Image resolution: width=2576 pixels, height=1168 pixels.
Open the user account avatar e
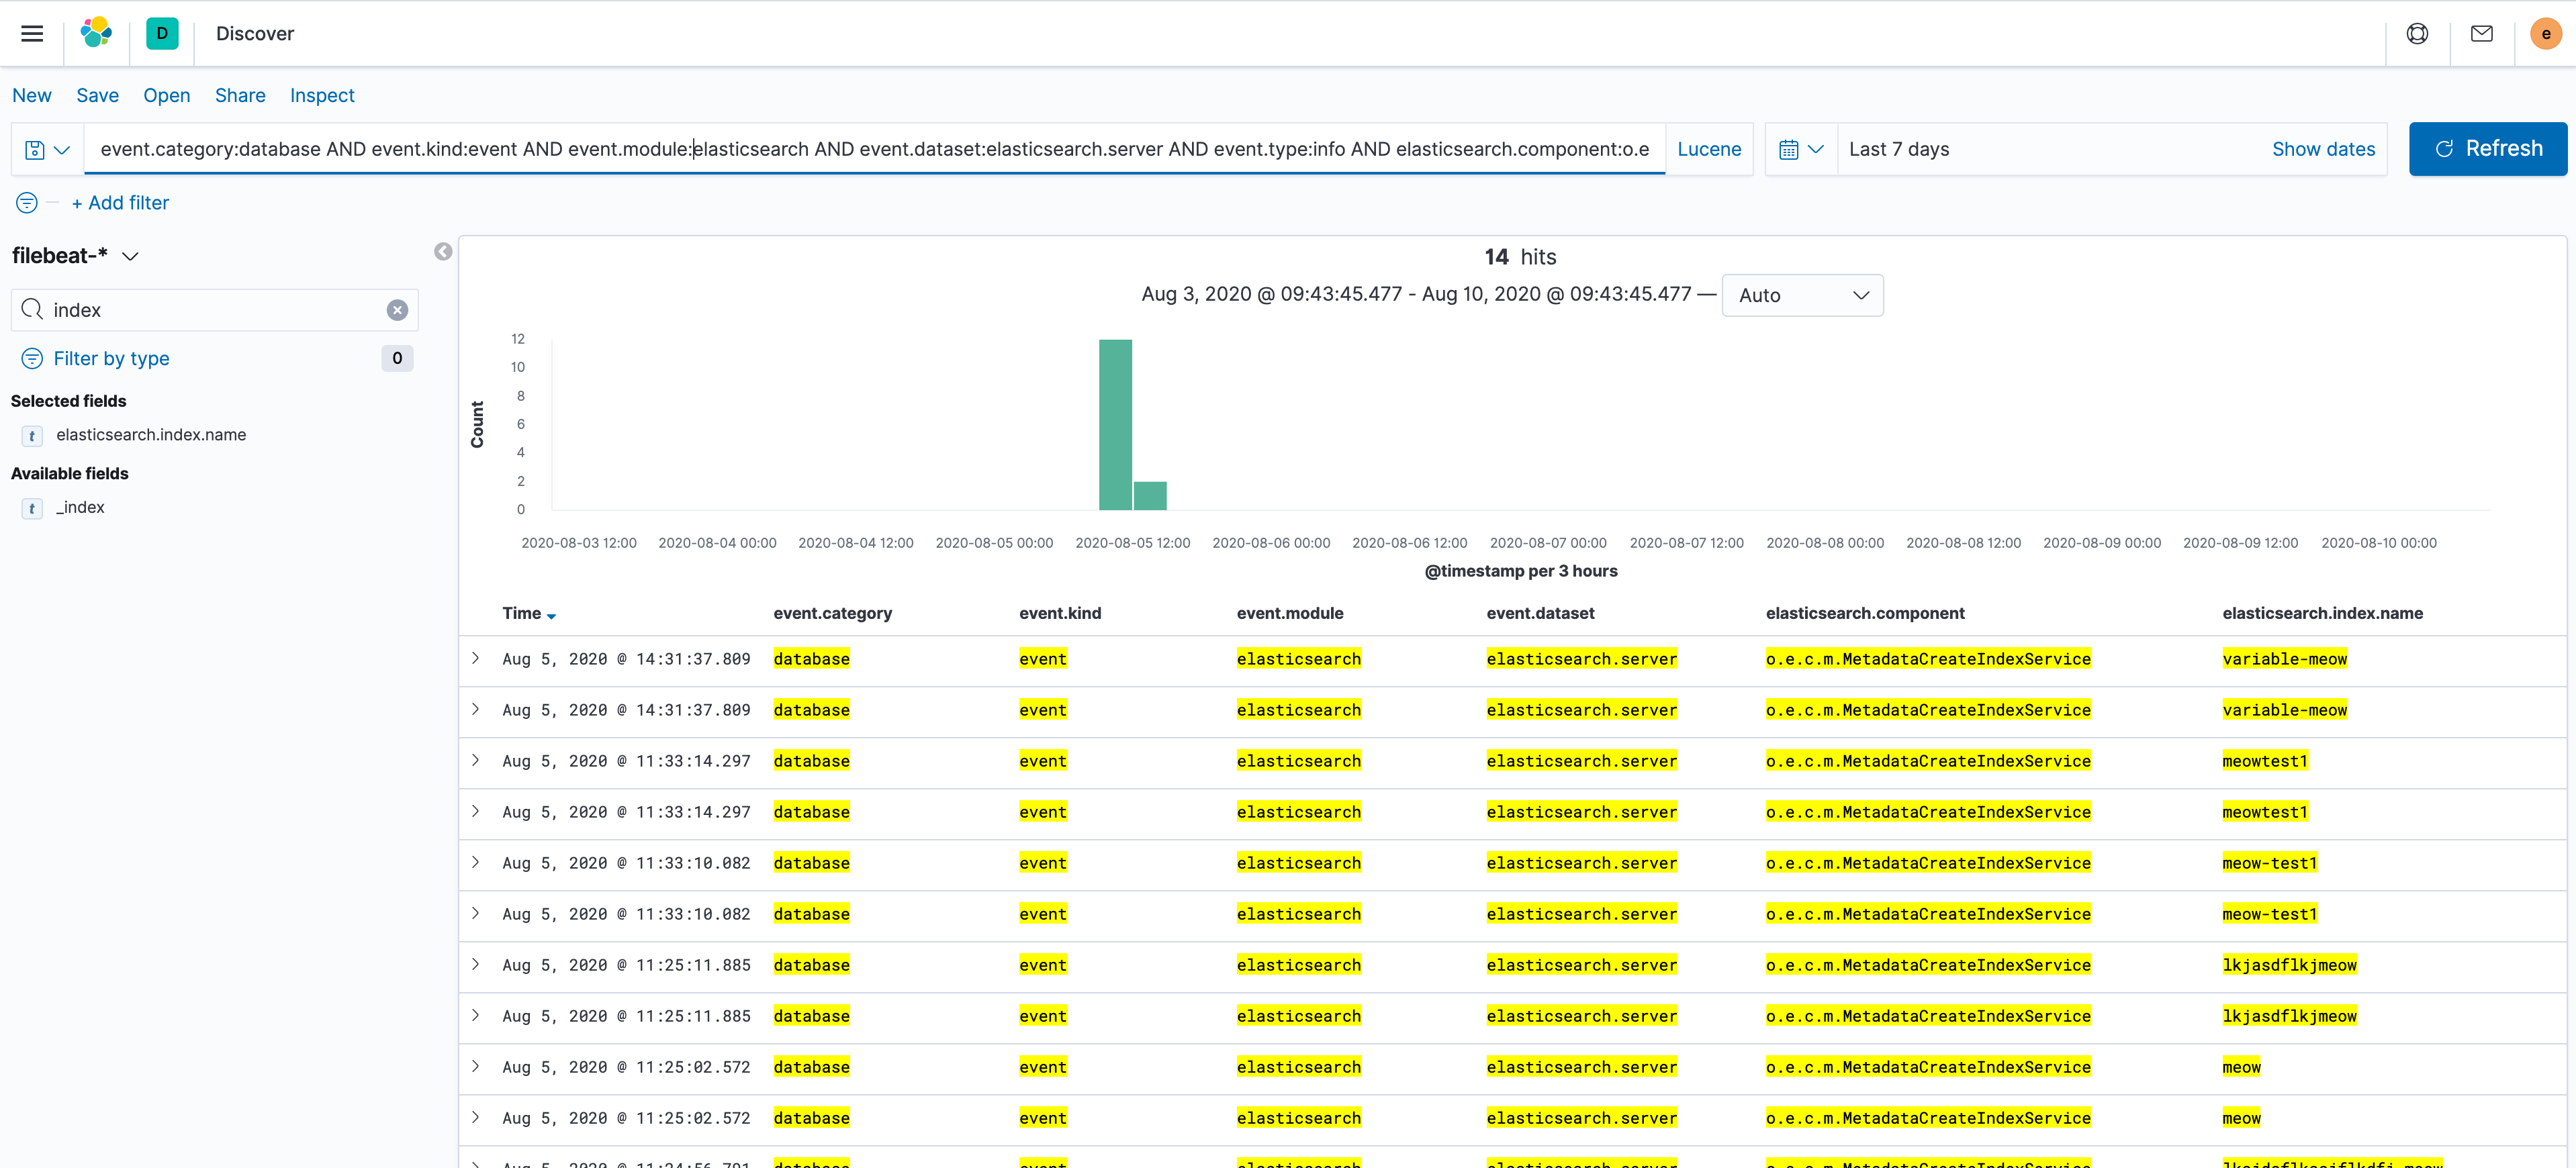pos(2545,33)
